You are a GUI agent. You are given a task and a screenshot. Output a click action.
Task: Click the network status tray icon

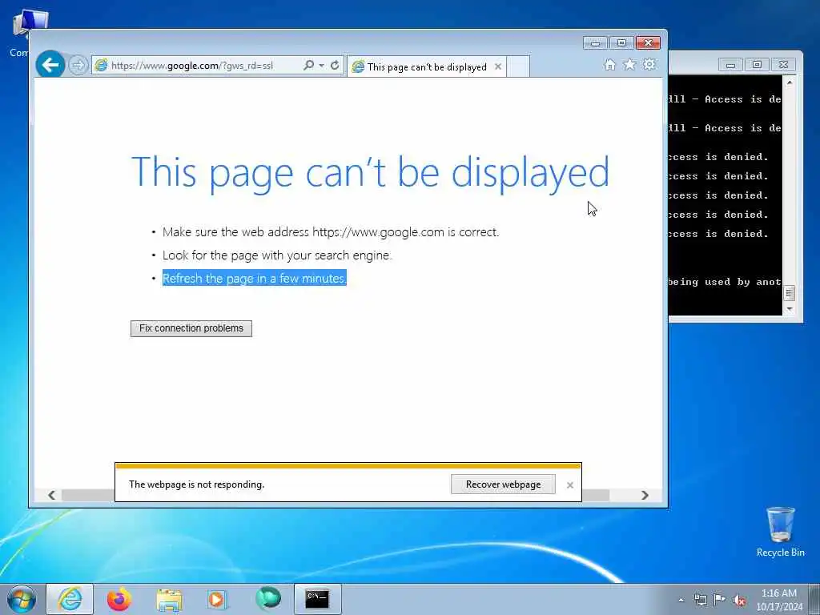[x=700, y=601]
